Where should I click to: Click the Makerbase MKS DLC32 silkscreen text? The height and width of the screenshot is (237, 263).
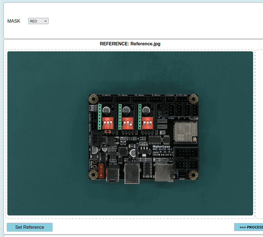pos(162,148)
